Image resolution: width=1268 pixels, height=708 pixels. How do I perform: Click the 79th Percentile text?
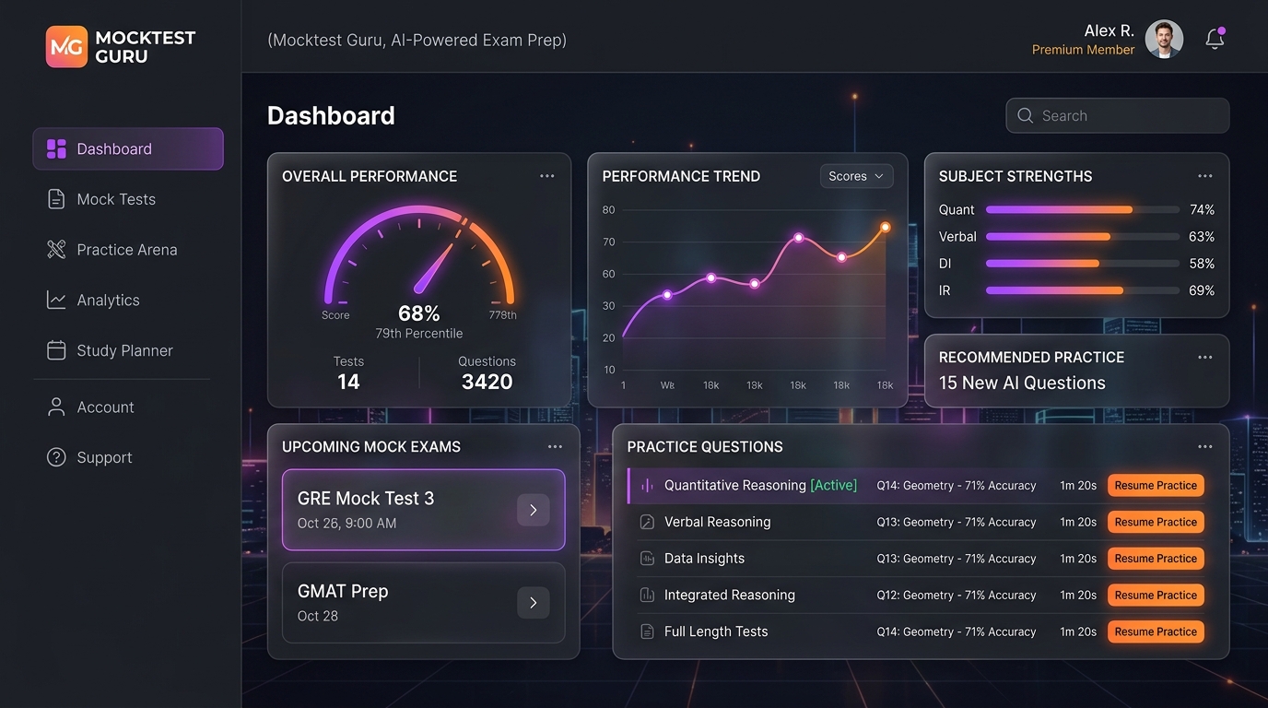click(419, 334)
